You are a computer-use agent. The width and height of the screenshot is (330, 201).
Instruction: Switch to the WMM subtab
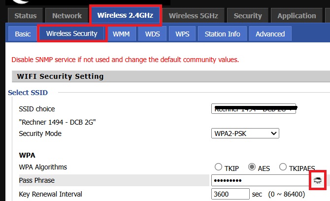[x=121, y=34]
